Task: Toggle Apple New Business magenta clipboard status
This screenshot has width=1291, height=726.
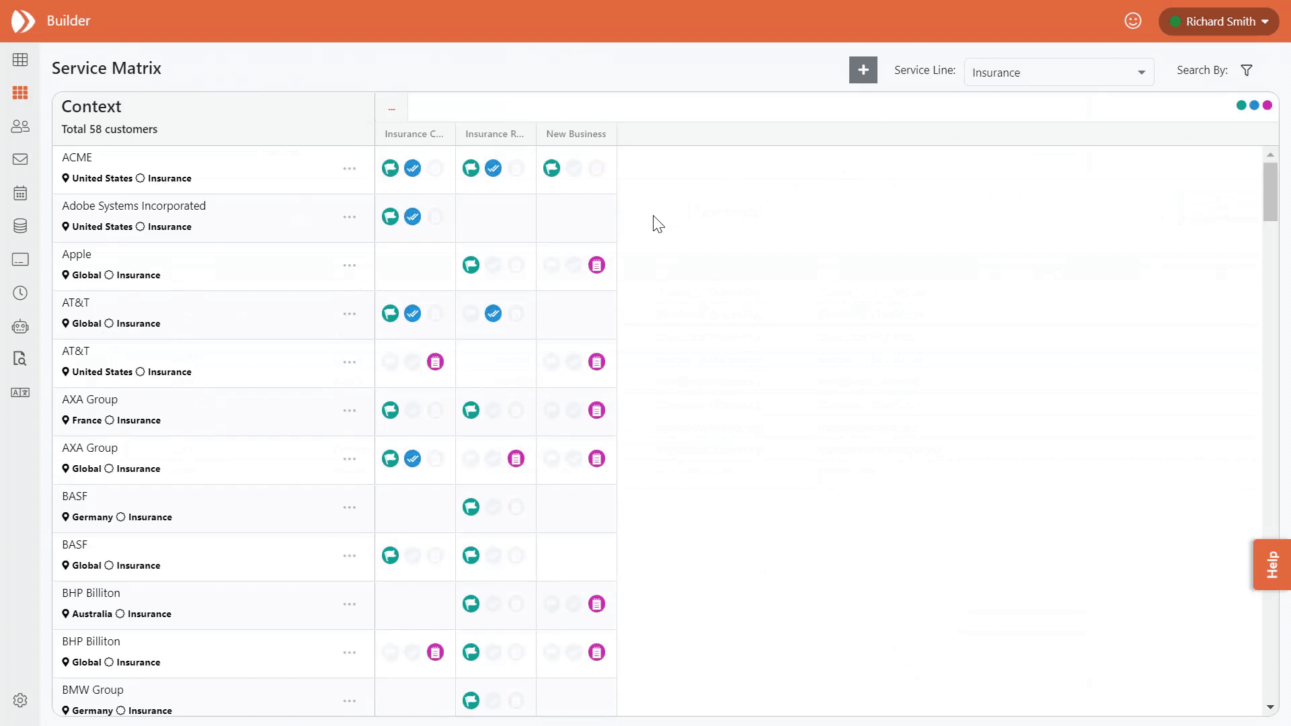Action: coord(596,265)
